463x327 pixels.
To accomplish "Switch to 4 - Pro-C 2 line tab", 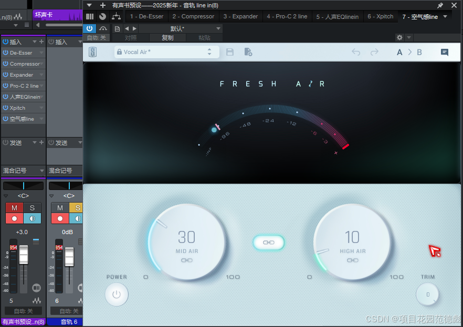I will tap(287, 16).
